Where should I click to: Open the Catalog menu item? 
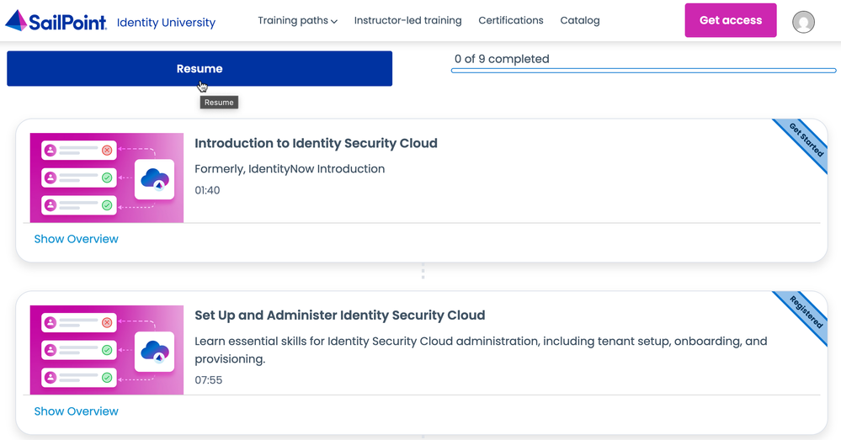(x=580, y=21)
